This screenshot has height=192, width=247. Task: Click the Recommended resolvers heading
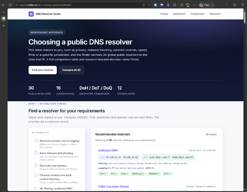pyautogui.click(x=112, y=134)
